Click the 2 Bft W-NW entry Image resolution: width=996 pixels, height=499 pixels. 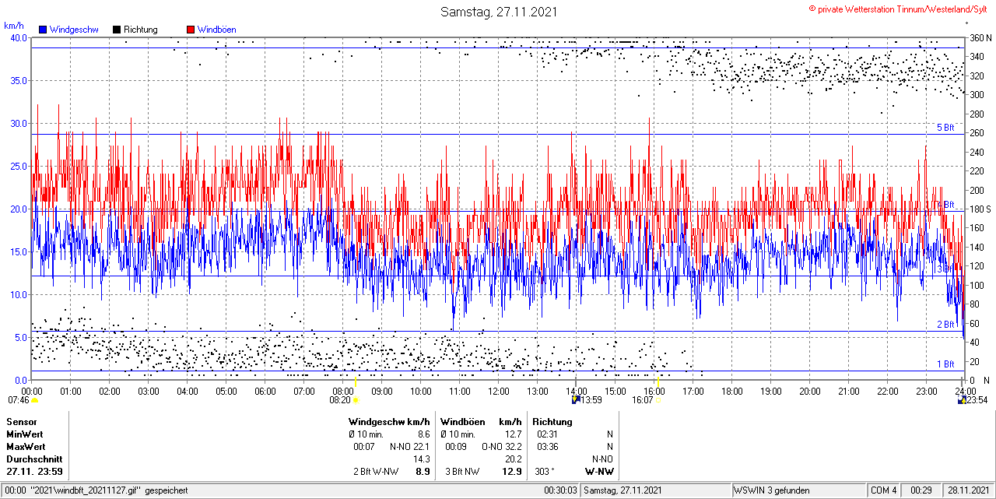tap(377, 471)
